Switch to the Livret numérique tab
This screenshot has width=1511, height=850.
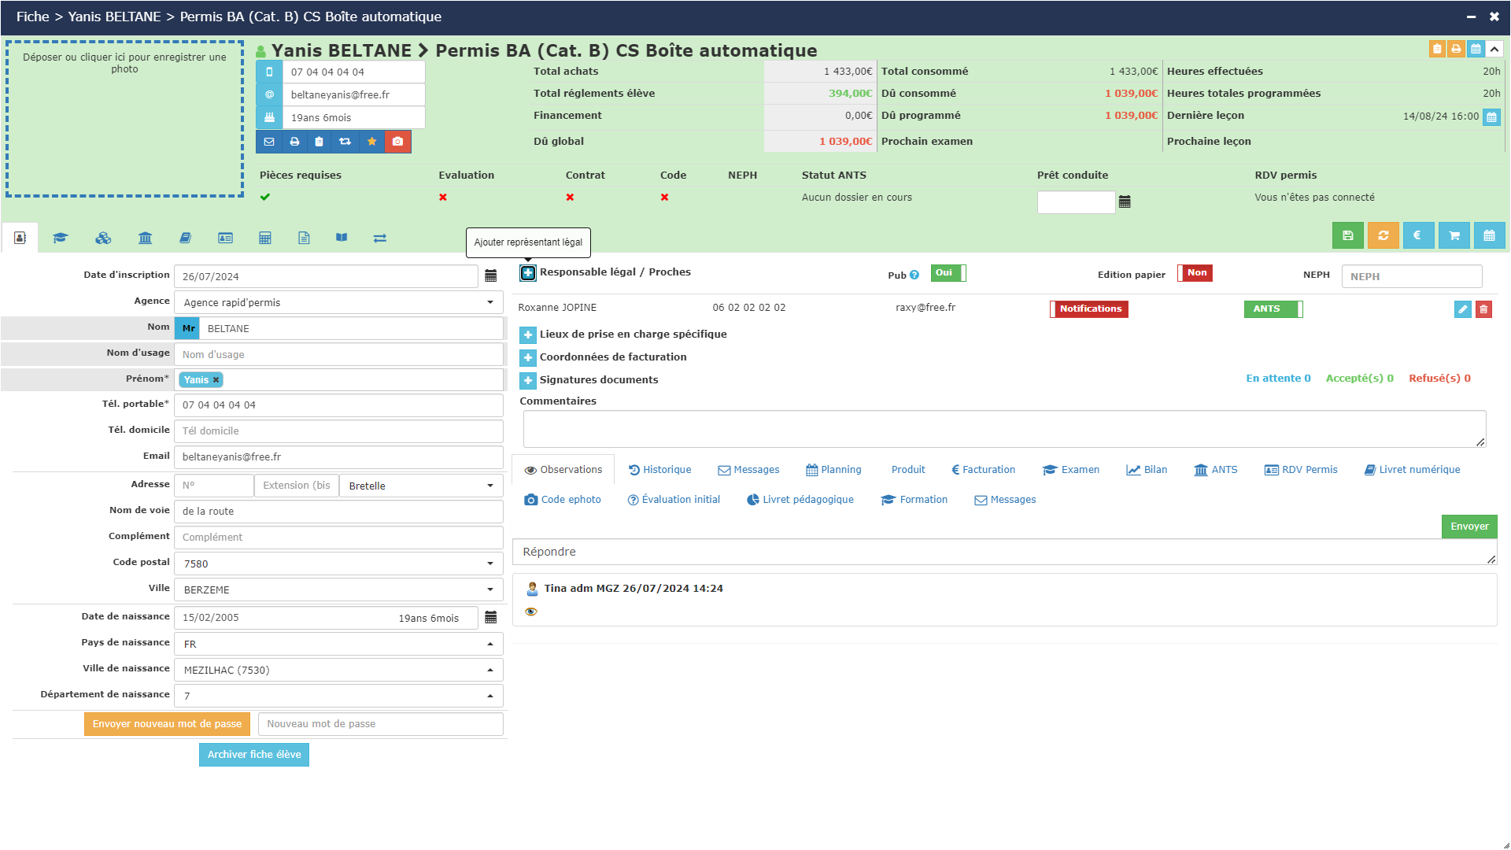point(1412,470)
